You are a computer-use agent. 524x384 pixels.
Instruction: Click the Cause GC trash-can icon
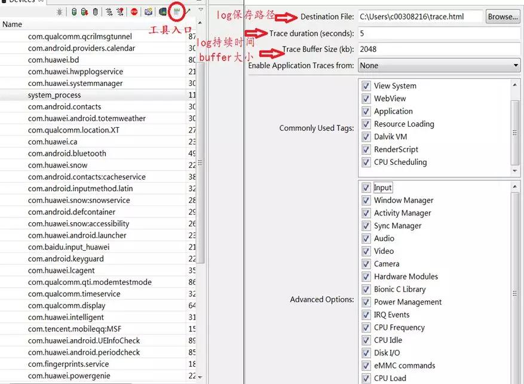pyautogui.click(x=96, y=13)
